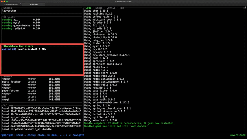Open the docker-example (zsh) terminal tab
Viewport: 247px width, 139px height.
pos(10,4)
